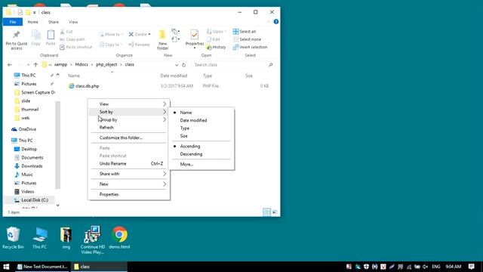Sort by the Name column header
Image resolution: width=483 pixels, height=272 pixels.
[74, 76]
